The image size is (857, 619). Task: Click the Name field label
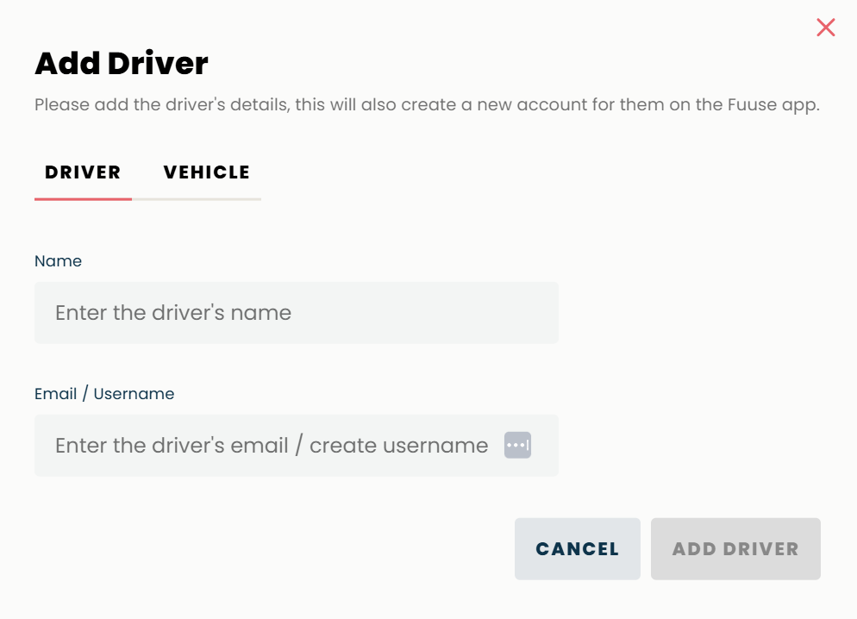coord(58,261)
